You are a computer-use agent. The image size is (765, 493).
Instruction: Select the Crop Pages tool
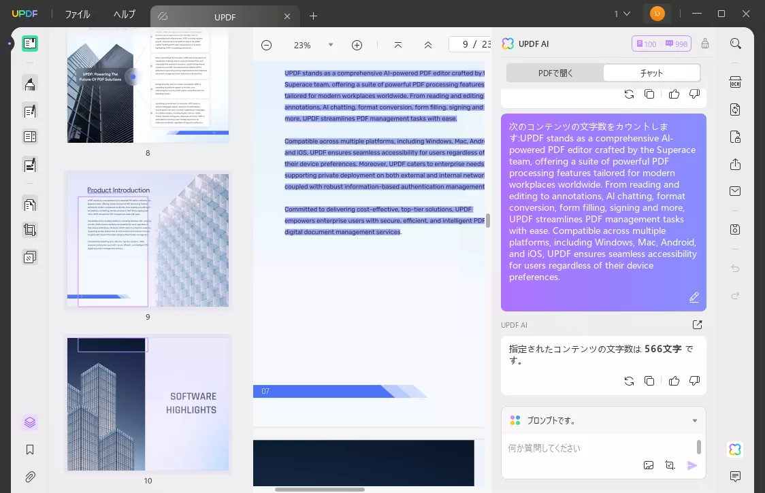(30, 230)
